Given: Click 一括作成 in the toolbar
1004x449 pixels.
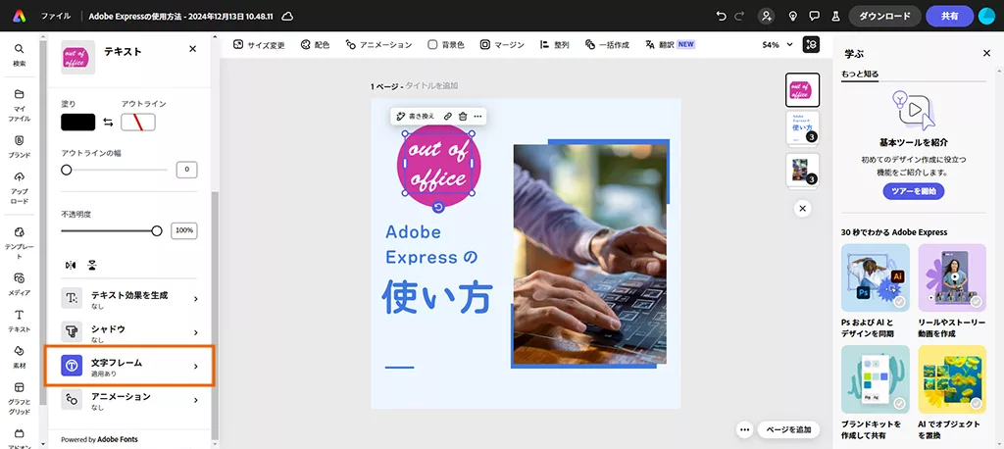Looking at the screenshot, I should pos(607,45).
